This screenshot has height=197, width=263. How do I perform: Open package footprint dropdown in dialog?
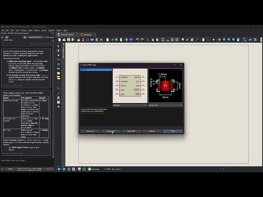pos(165,105)
